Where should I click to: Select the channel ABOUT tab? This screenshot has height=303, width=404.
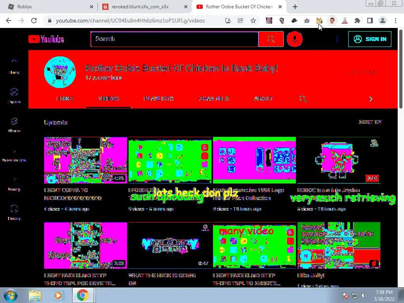(263, 99)
